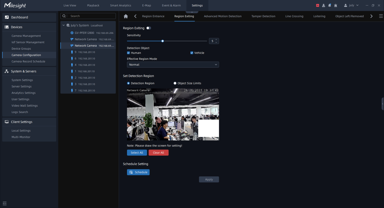Click the Sensitivity slider handle
Image resolution: width=384 pixels, height=208 pixels.
(162, 41)
